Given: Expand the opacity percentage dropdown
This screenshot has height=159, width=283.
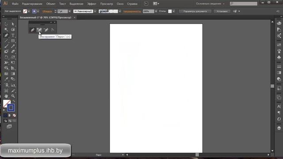Looking at the screenshot, I should coord(156,11).
